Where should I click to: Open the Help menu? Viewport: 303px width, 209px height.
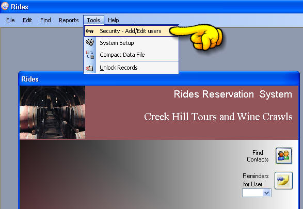(x=114, y=20)
